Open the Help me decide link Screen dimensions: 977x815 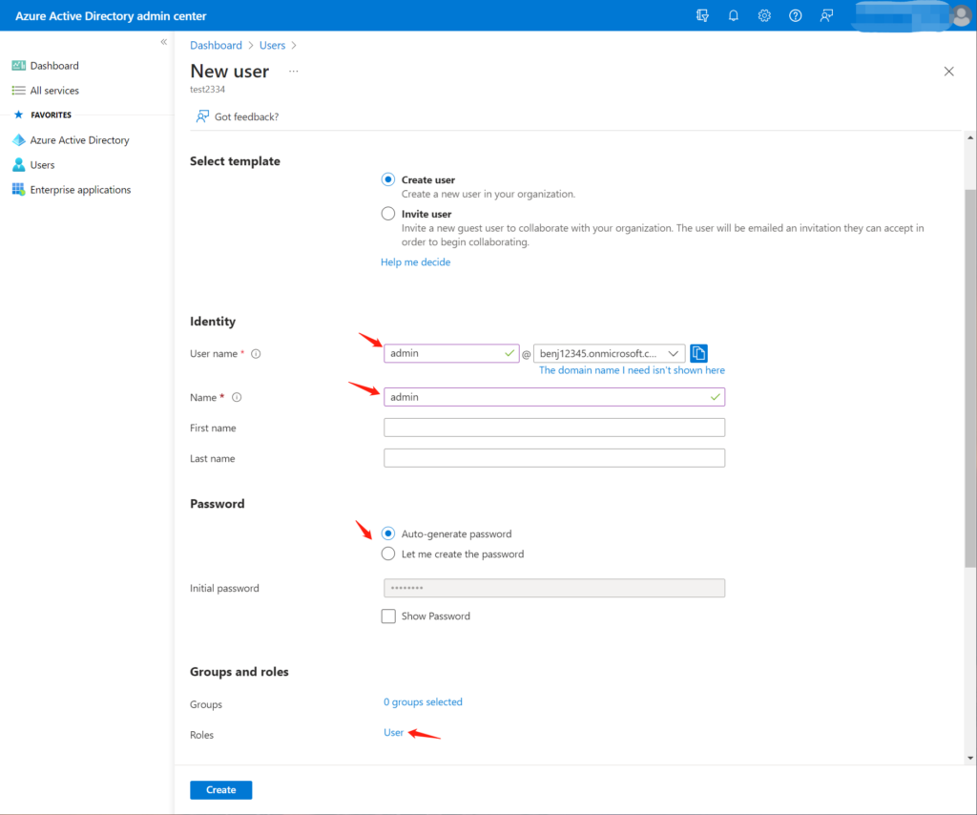pyautogui.click(x=416, y=262)
